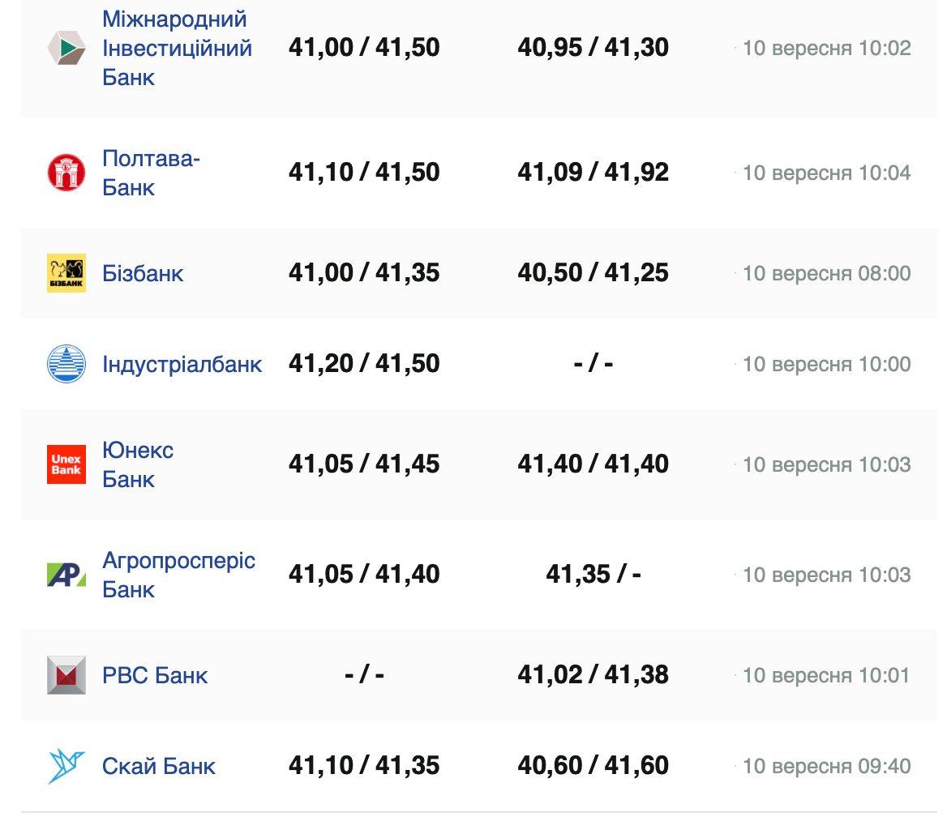Open the Юнекс Банк link
The image size is (947, 834).
click(138, 464)
